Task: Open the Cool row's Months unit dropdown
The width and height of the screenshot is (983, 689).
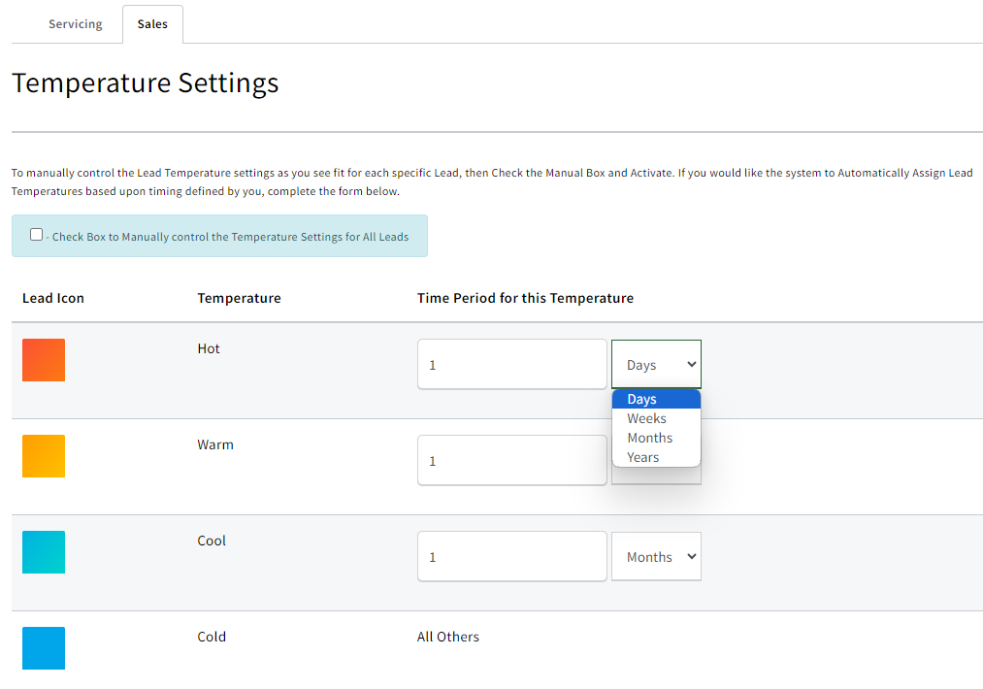Action: point(656,557)
